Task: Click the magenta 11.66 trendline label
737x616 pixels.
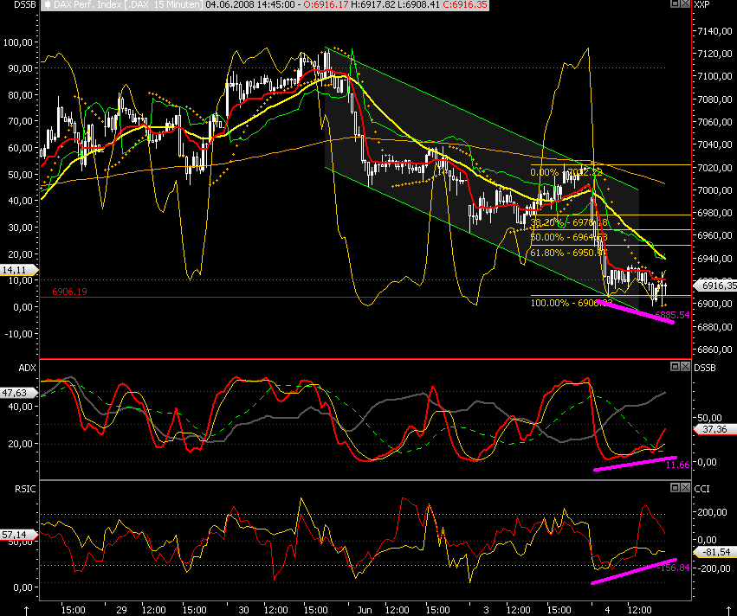Action: pos(678,465)
